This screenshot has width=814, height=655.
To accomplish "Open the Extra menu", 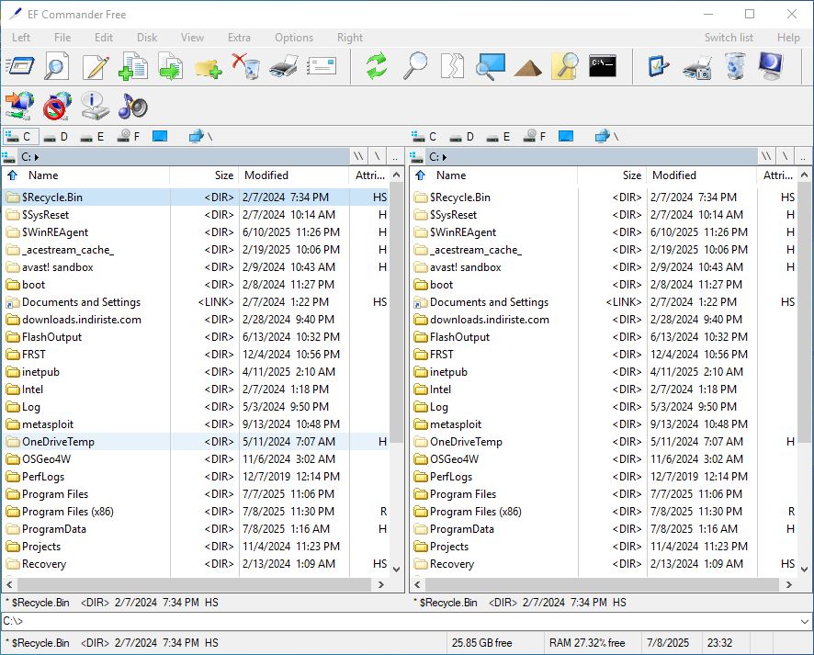I will click(239, 38).
